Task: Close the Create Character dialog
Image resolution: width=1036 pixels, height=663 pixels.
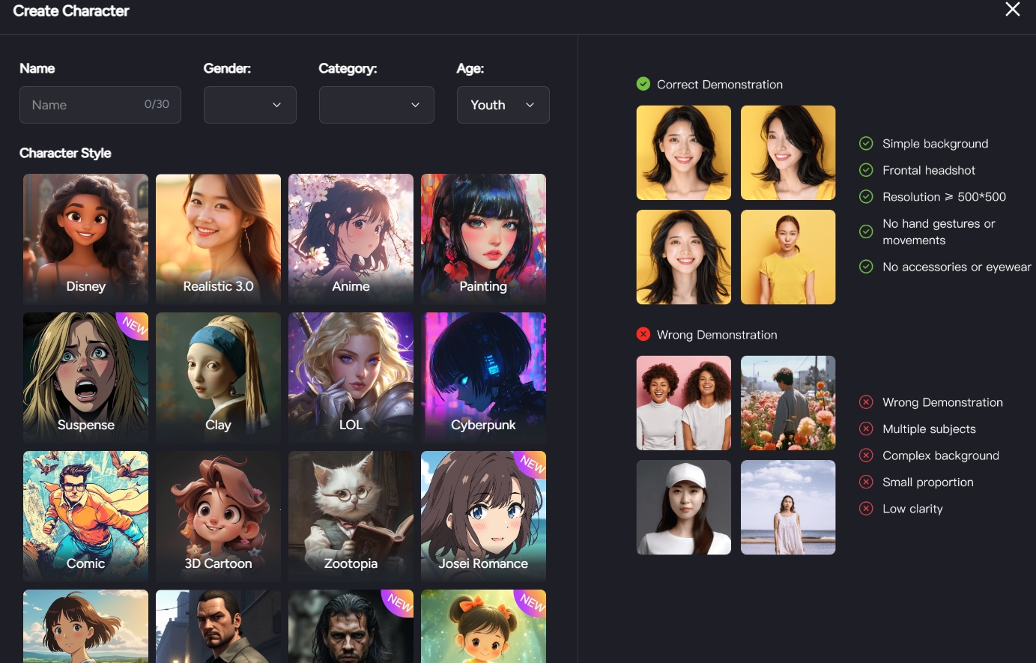Action: point(1012,10)
